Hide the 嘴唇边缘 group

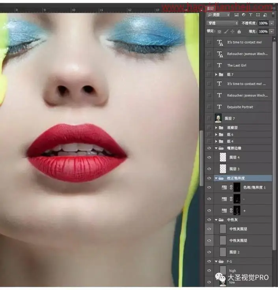click(209, 148)
